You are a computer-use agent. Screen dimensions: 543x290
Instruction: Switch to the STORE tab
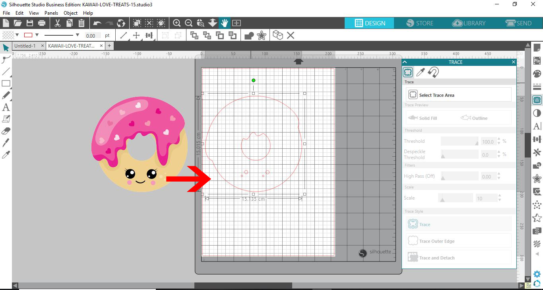pos(420,23)
